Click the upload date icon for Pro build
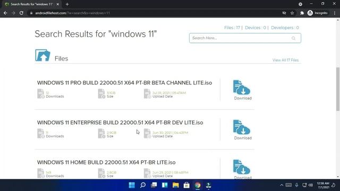The image size is (340, 191). point(148,93)
